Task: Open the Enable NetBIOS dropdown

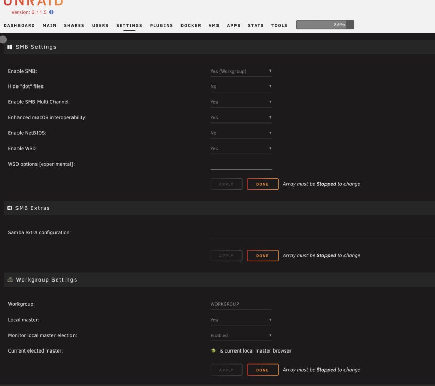Action: (241, 133)
